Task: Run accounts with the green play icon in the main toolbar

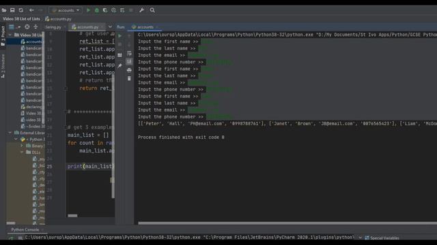Action: (x=88, y=10)
